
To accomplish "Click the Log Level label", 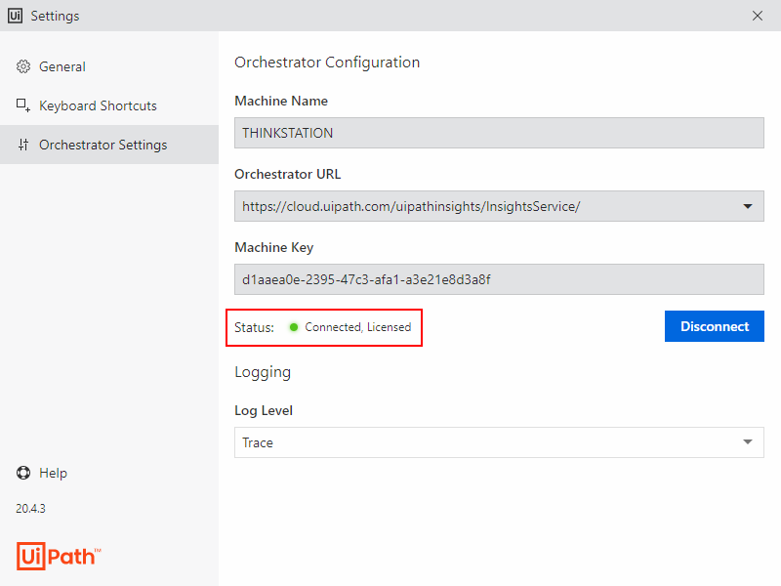I will pyautogui.click(x=264, y=410).
